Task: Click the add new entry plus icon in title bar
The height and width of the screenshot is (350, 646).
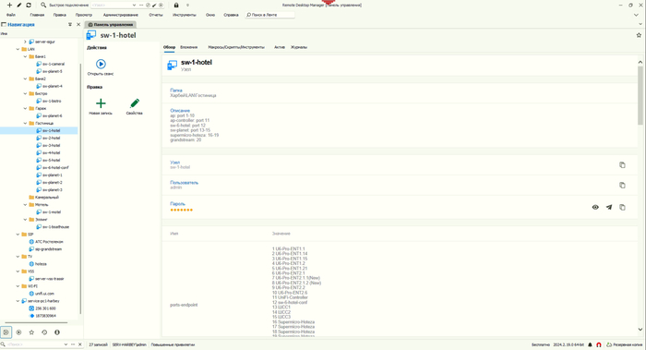Action: [x=9, y=5]
